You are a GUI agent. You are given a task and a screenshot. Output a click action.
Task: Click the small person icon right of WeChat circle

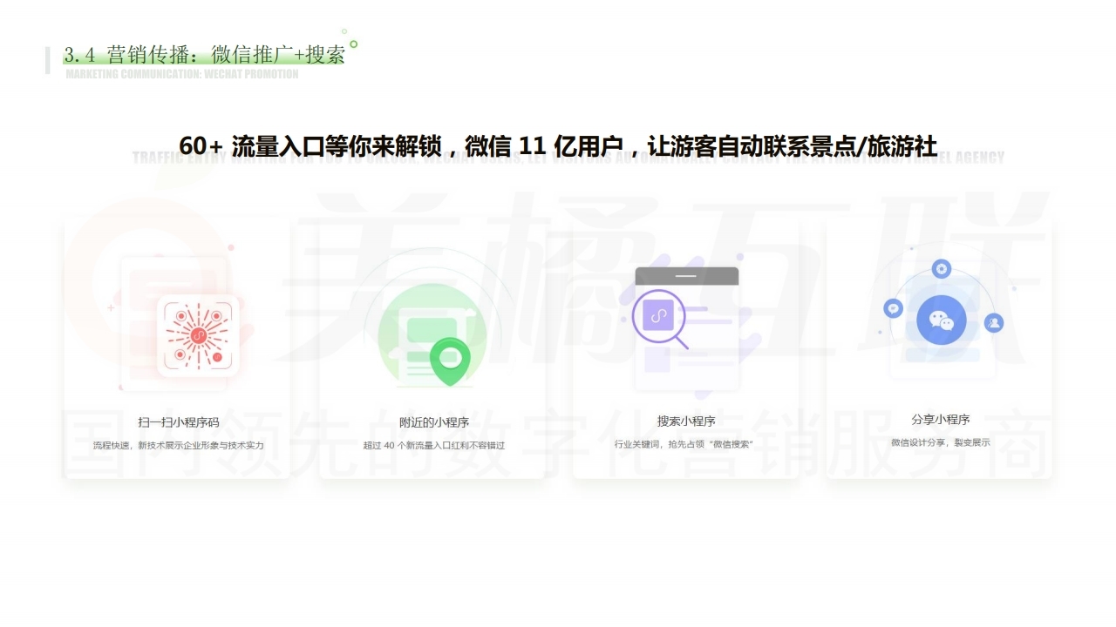click(994, 323)
